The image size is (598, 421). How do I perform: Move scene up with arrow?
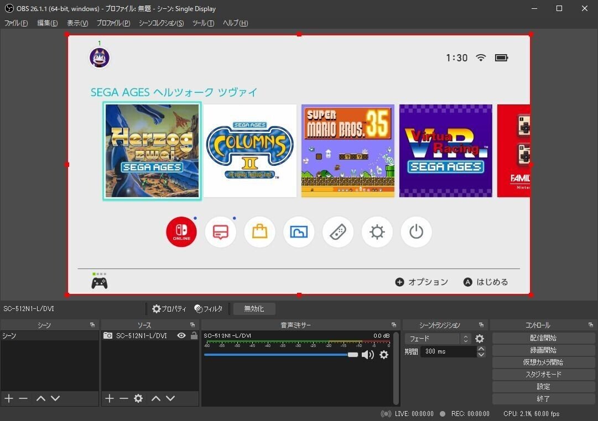41,398
